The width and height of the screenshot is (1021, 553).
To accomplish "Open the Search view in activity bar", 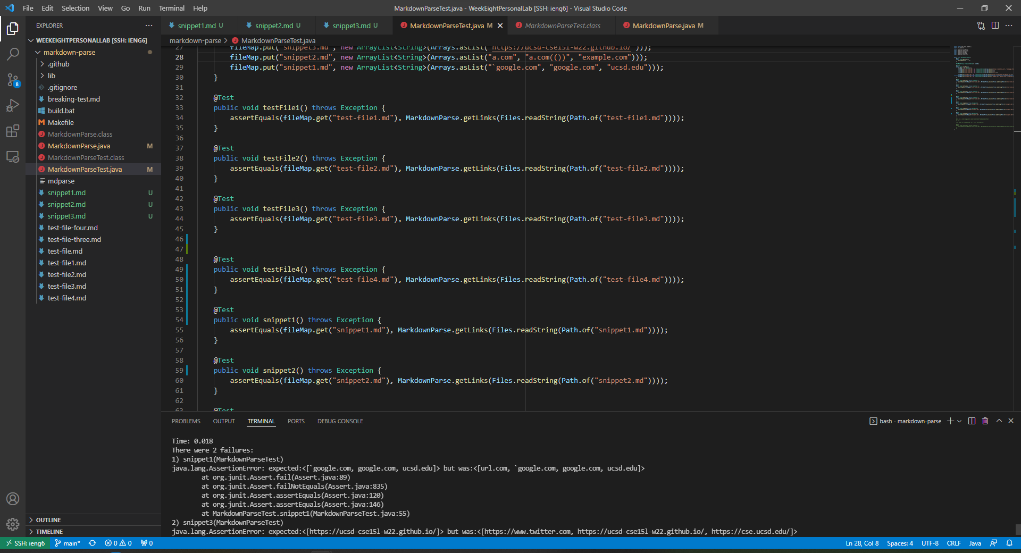I will pos(13,54).
